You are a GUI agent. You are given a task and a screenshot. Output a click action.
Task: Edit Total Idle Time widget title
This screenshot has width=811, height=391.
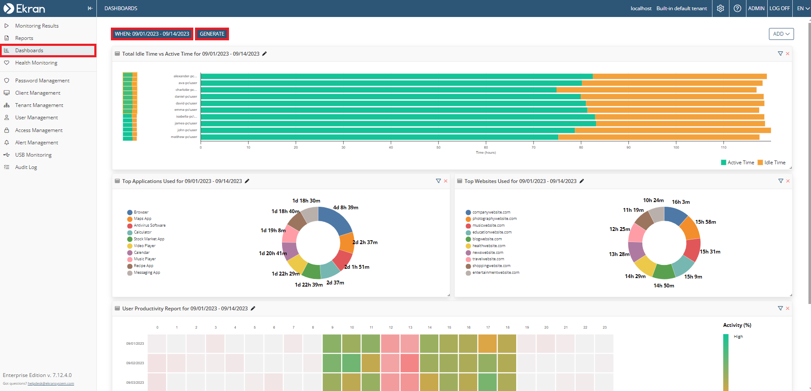(x=264, y=54)
